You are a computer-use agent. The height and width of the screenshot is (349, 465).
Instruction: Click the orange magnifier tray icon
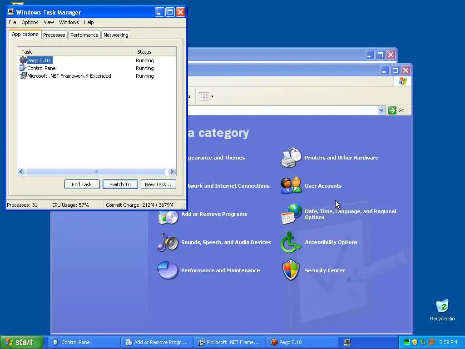pyautogui.click(x=431, y=342)
